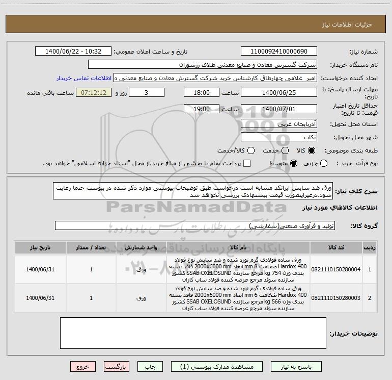This screenshot has width=392, height=380.
Task: Click the 'خروج' exit button
Action: (83, 367)
